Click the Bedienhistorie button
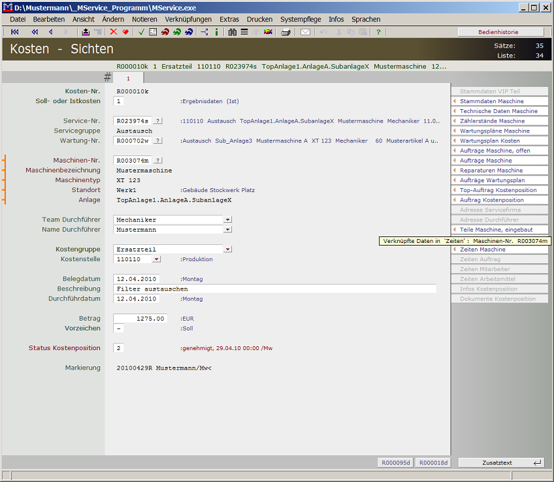The width and height of the screenshot is (554, 482). click(x=500, y=32)
